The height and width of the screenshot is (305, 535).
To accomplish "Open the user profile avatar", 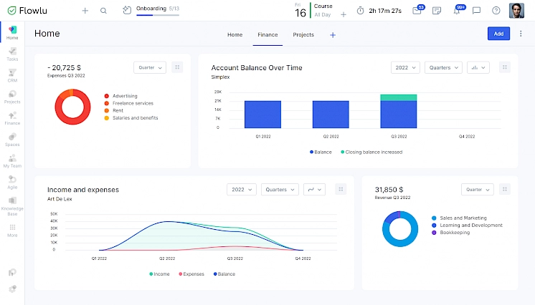I will point(516,11).
